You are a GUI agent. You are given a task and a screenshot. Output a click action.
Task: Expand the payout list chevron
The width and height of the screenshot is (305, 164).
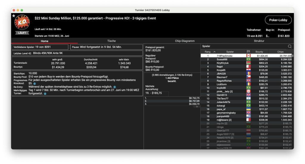coord(197,107)
